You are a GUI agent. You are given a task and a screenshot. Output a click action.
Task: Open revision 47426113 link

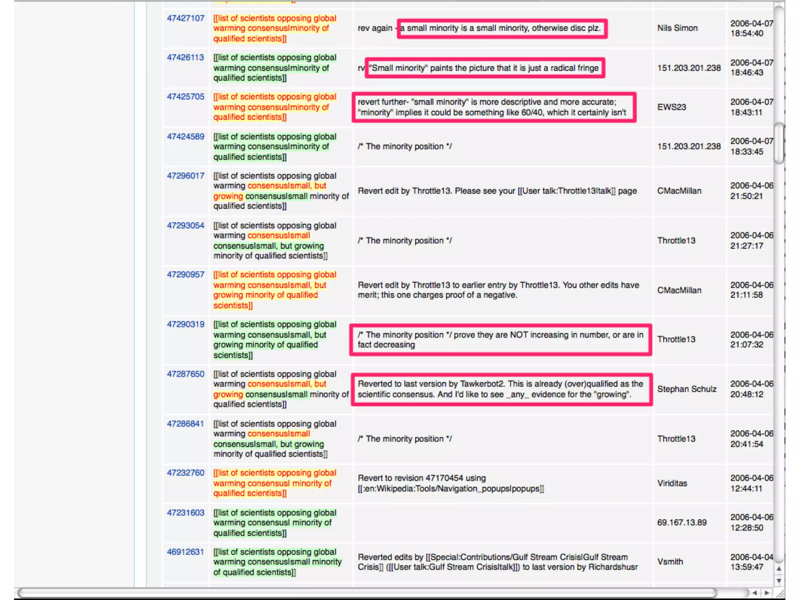coord(186,57)
